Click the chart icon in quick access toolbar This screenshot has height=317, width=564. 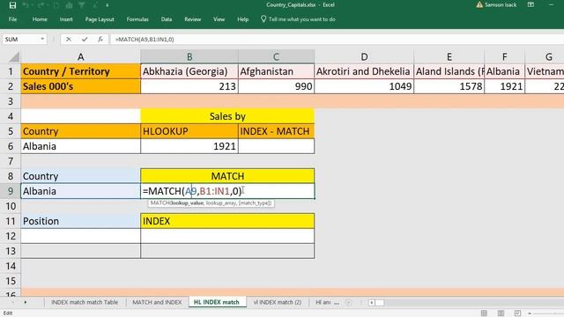(x=69, y=5)
